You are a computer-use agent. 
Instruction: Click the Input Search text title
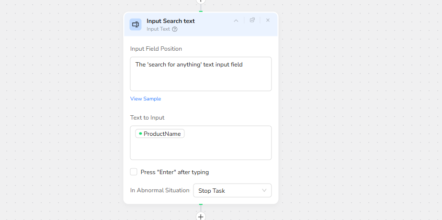[x=170, y=21]
